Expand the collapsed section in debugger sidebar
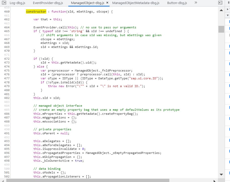Screen dimensions: 230x182 click(228, 9)
